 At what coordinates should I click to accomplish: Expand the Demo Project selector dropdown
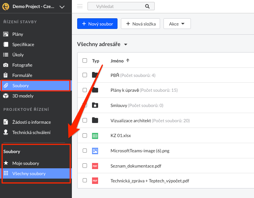pos(62,7)
